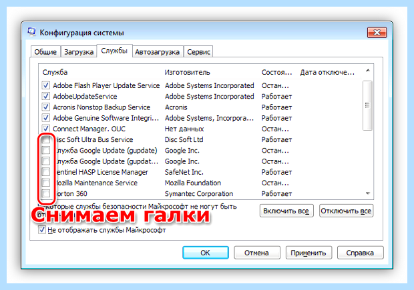Uncheck Acronis Nonstop Backup Service
This screenshot has height=290, width=414.
point(45,107)
